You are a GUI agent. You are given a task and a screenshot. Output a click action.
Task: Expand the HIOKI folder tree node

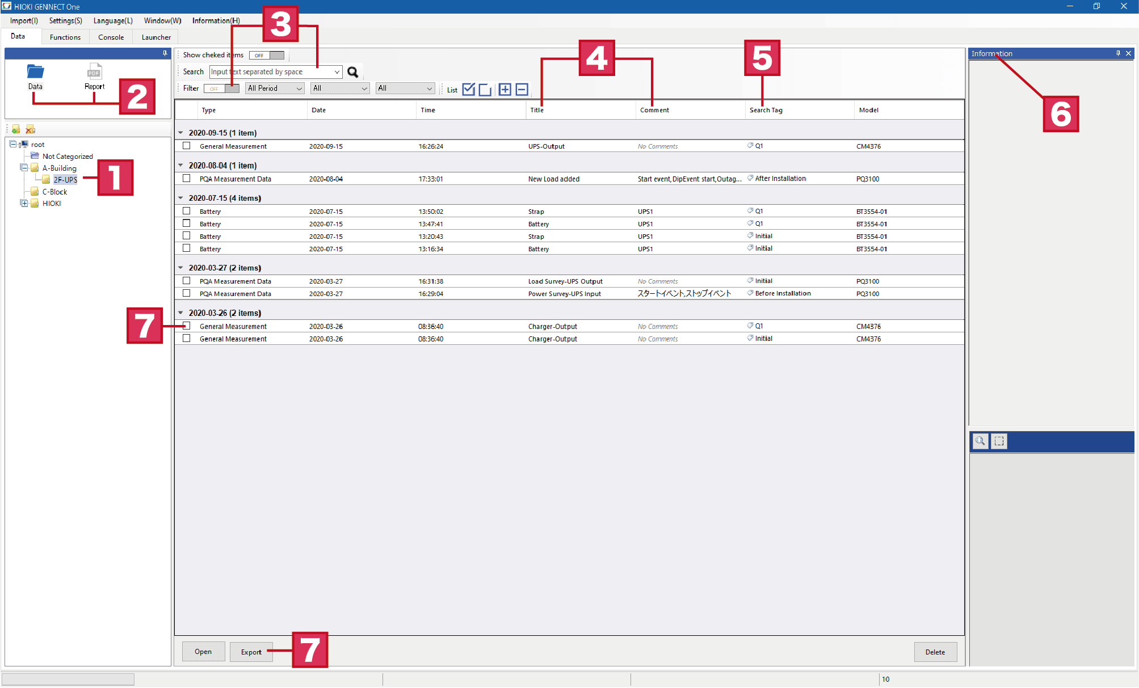click(x=24, y=203)
